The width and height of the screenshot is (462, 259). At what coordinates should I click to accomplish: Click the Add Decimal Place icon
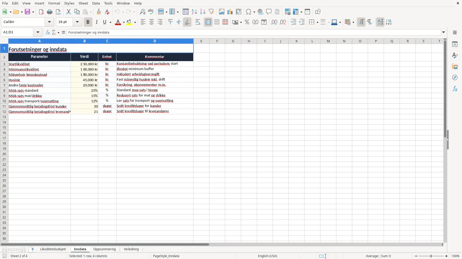[274, 22]
